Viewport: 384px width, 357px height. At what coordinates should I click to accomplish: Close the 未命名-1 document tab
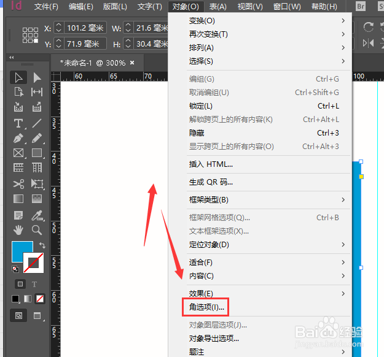(x=132, y=63)
